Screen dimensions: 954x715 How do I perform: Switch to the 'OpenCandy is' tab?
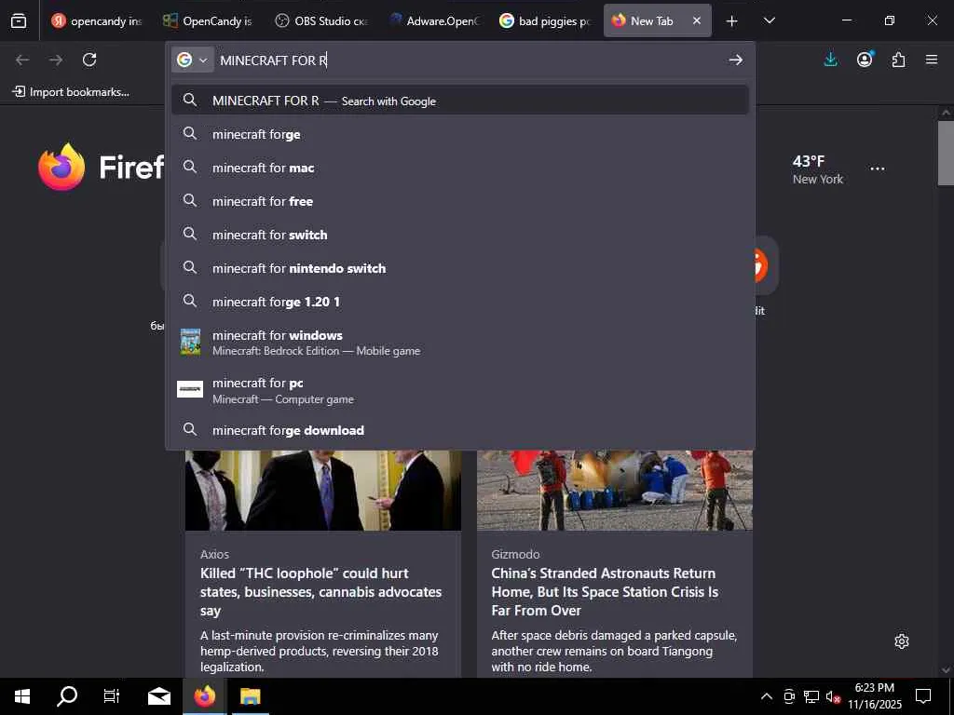[x=208, y=20]
